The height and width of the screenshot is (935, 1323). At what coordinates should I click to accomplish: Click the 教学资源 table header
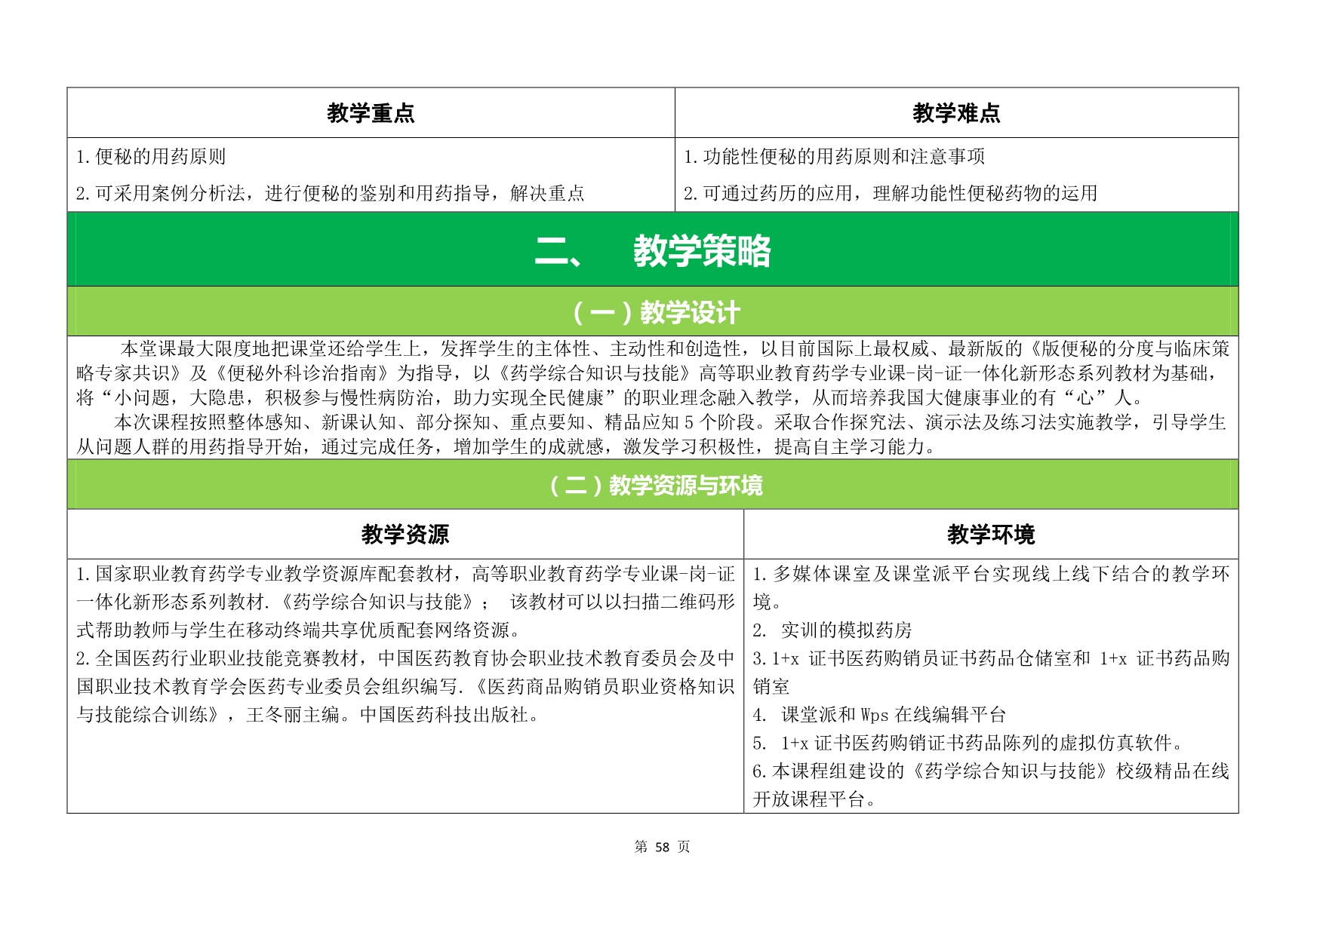(x=405, y=535)
